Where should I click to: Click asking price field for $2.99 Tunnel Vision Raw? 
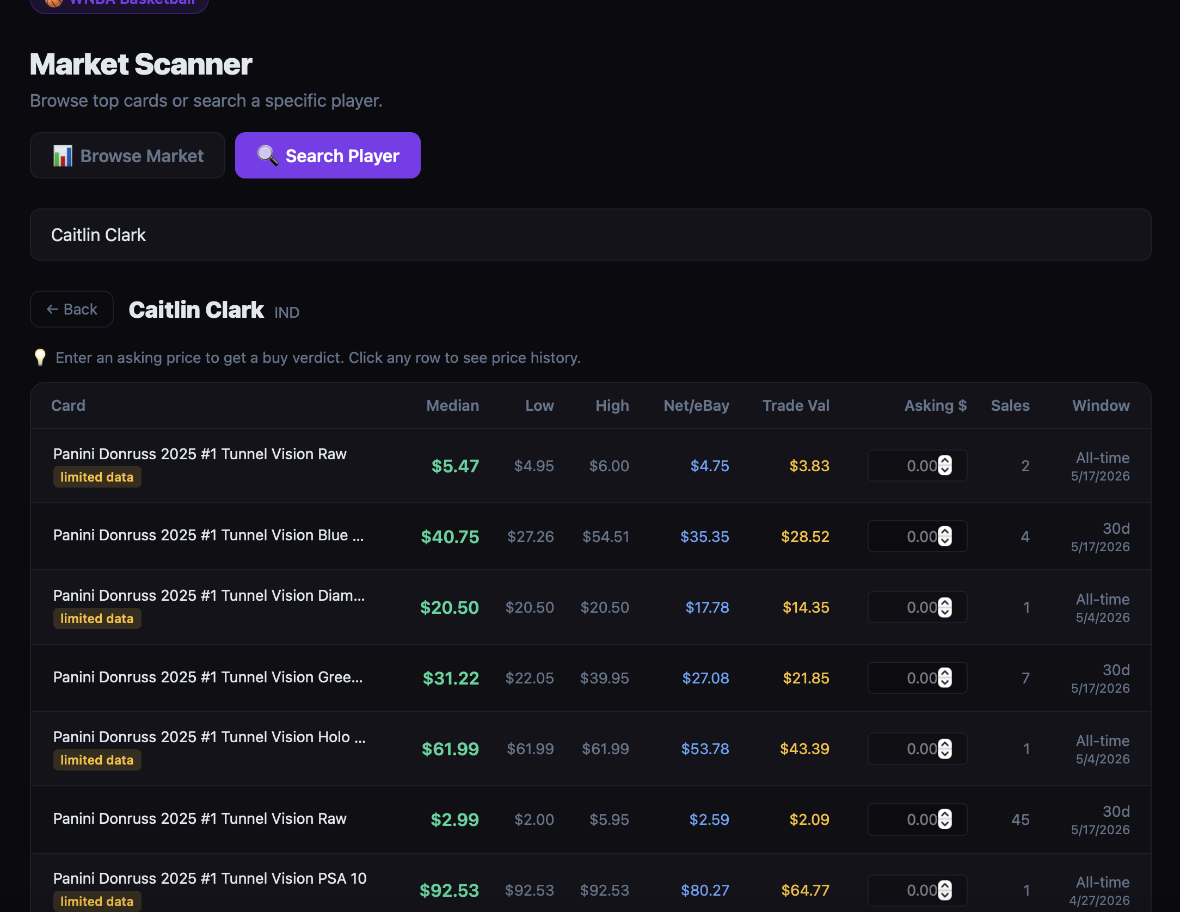pos(917,819)
